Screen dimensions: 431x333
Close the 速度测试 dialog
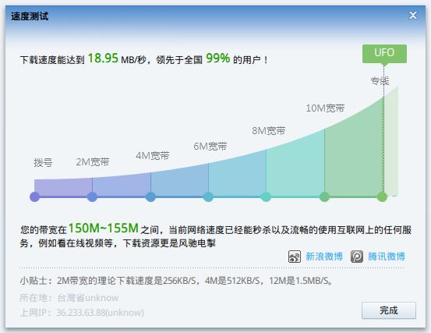413,16
